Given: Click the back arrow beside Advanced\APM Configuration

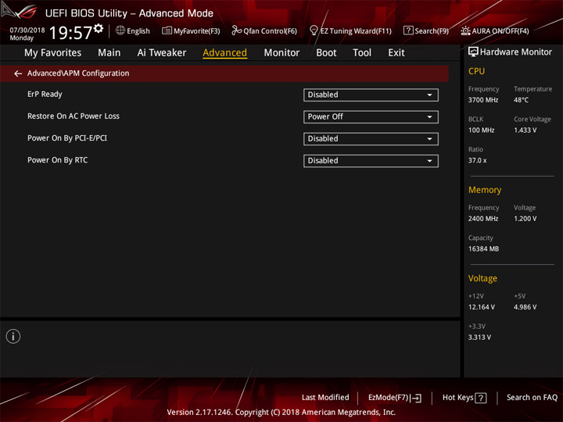Looking at the screenshot, I should [18, 73].
